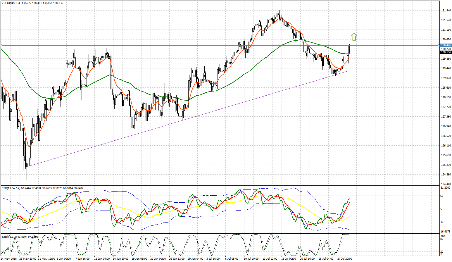Click level 68 on the TDI scale

[x=442, y=196]
